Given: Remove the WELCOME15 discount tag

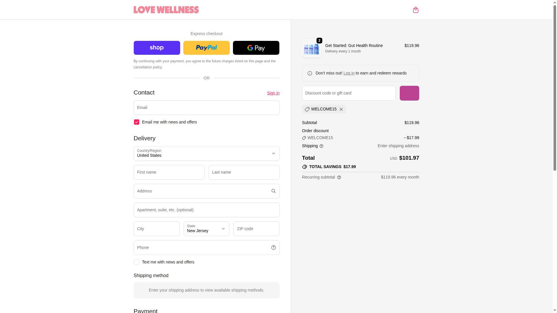Looking at the screenshot, I should [341, 109].
